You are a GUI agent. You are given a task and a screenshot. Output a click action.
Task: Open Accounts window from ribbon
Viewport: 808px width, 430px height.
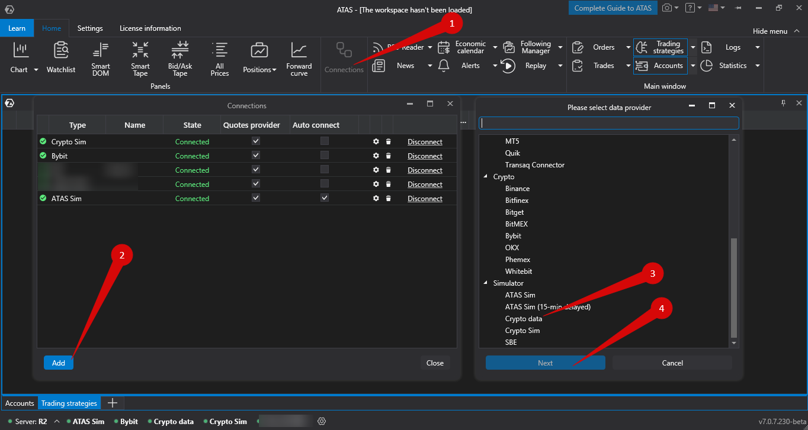(660, 66)
